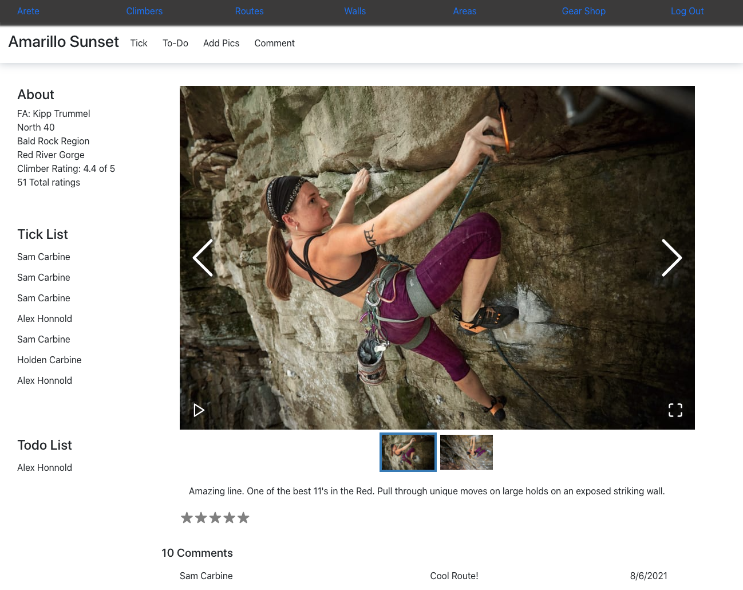The image size is (743, 590).
Task: Give the route a three-star rating
Action: tap(215, 518)
